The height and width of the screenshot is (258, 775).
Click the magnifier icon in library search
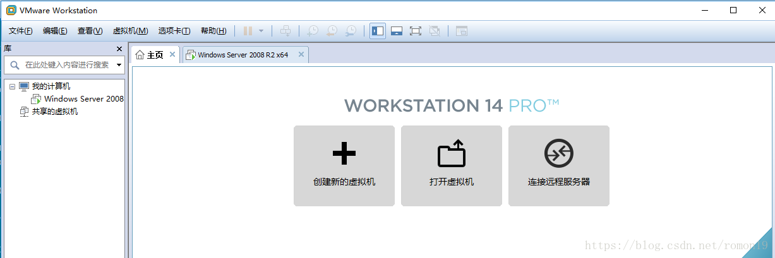14,65
